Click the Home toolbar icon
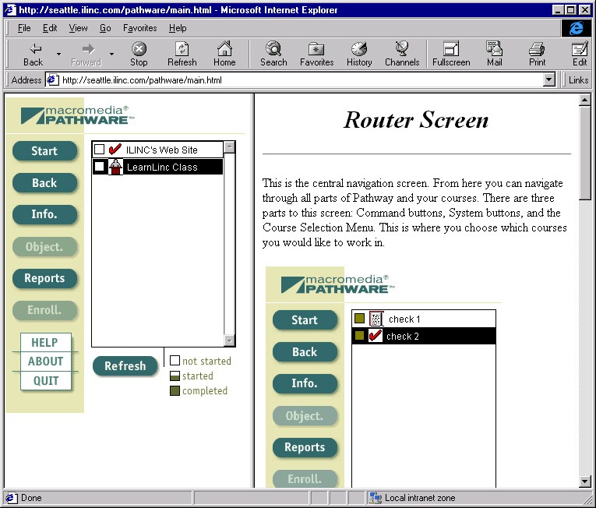Image resolution: width=596 pixels, height=508 pixels. click(224, 48)
